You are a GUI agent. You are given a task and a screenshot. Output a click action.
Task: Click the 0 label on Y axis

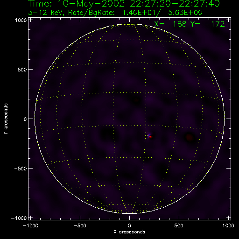(x=25, y=119)
